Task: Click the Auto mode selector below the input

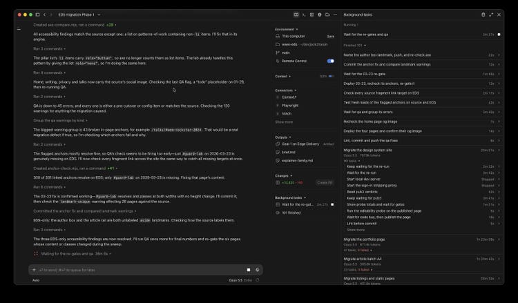Action: point(36,280)
